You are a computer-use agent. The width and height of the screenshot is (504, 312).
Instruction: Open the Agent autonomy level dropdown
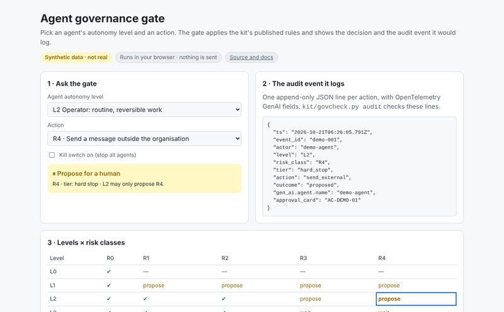[144, 110]
